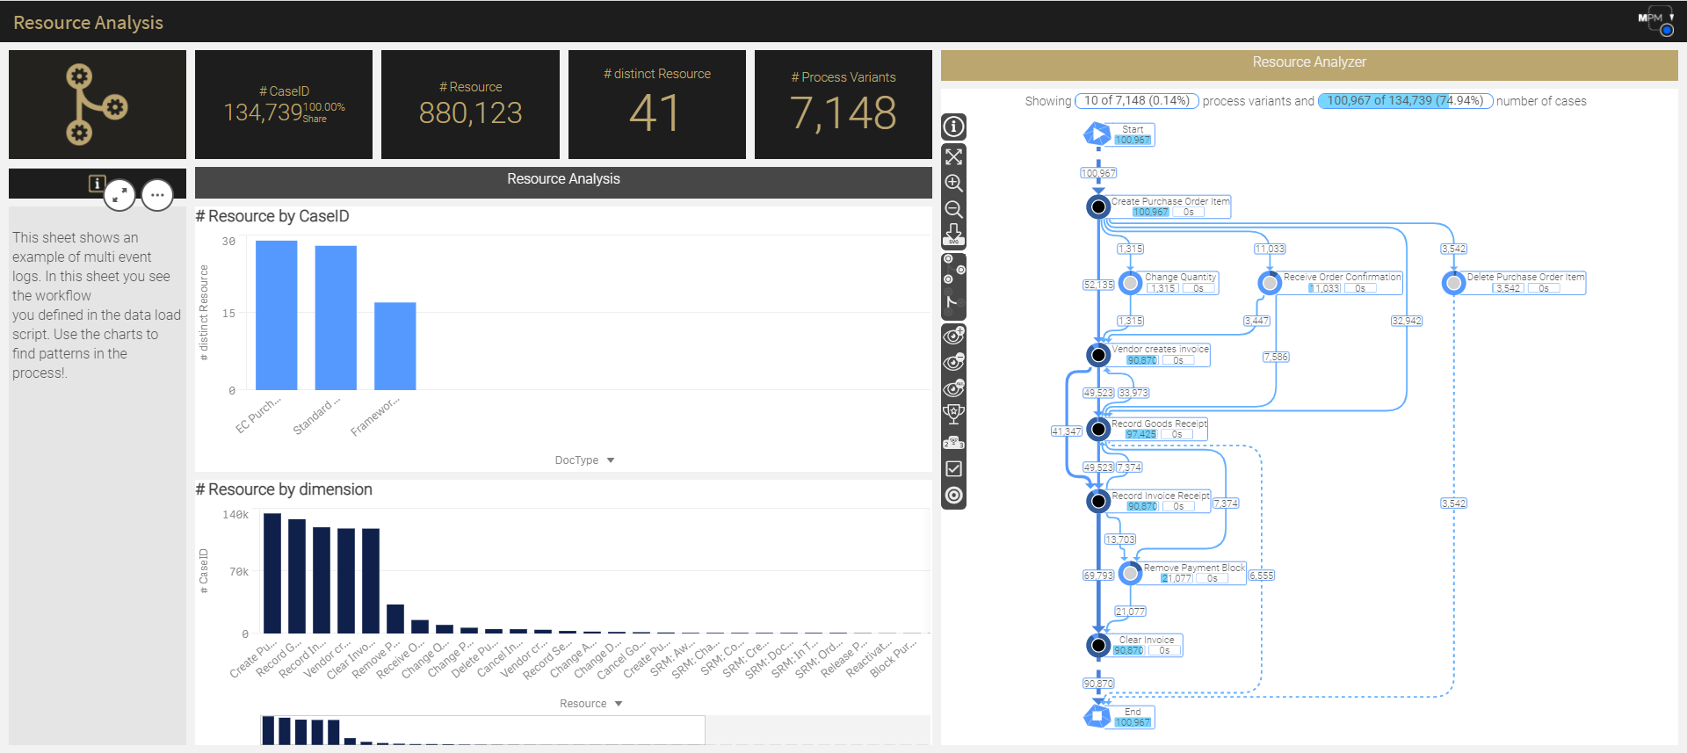
Task: Select the Vendor creates invoice node circle
Action: tap(1098, 355)
